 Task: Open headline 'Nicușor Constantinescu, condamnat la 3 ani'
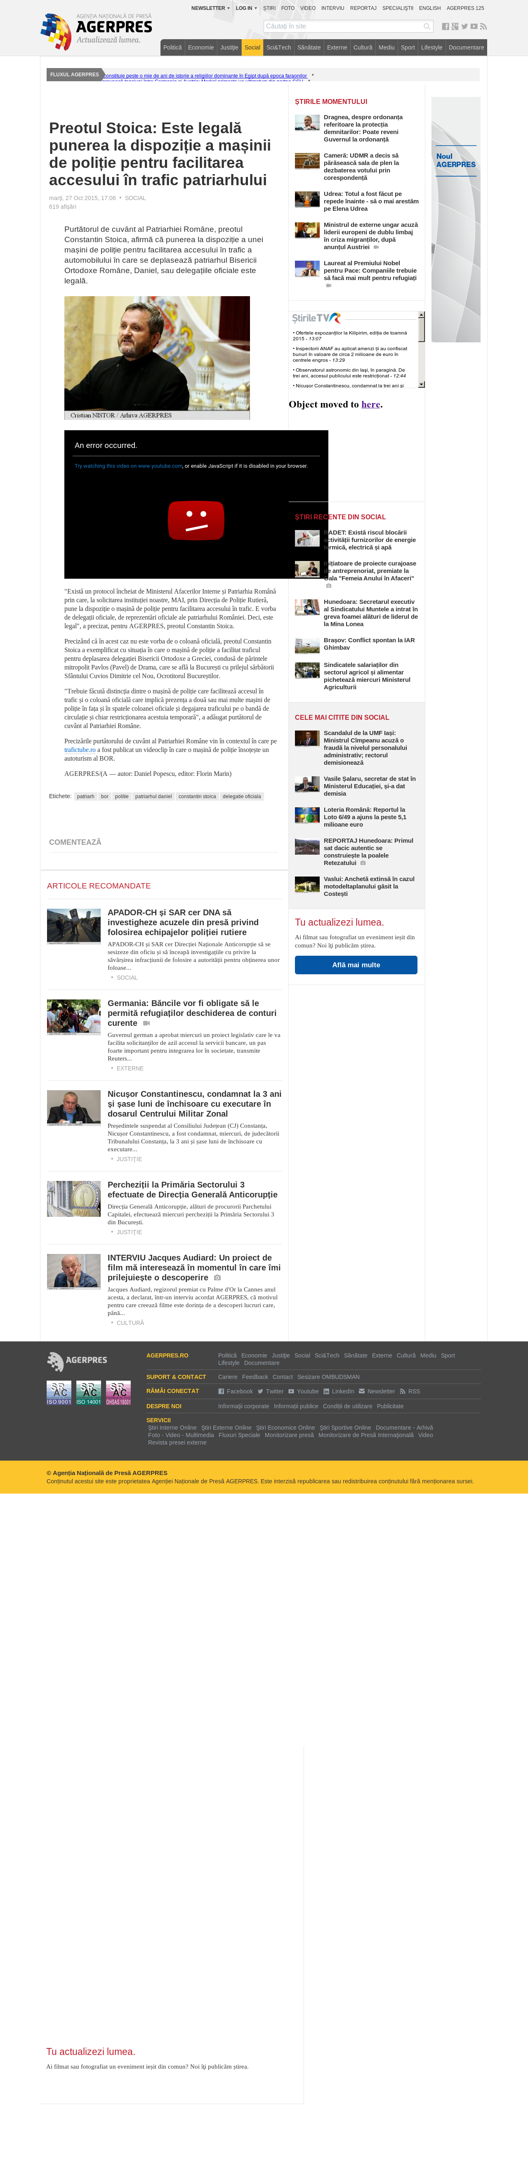click(x=195, y=1104)
